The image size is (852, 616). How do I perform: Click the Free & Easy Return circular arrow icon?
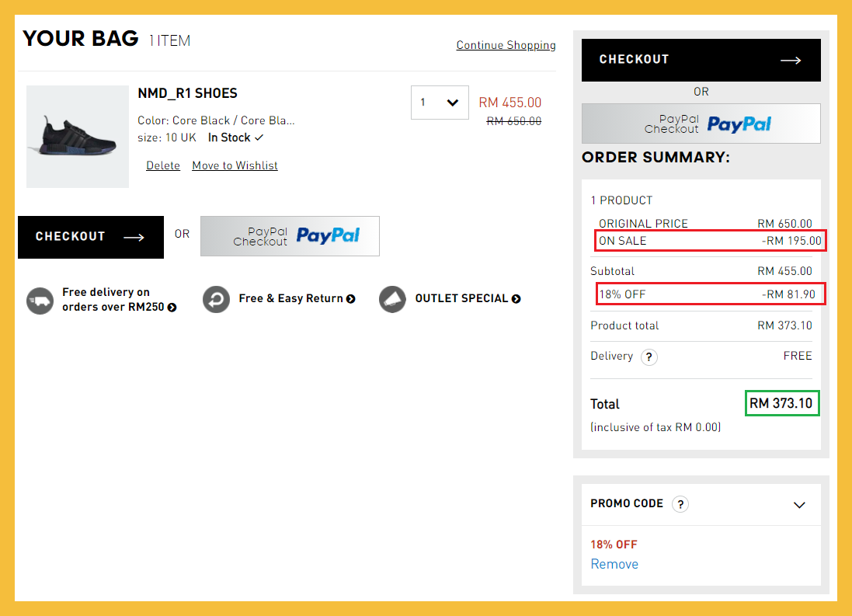(216, 299)
